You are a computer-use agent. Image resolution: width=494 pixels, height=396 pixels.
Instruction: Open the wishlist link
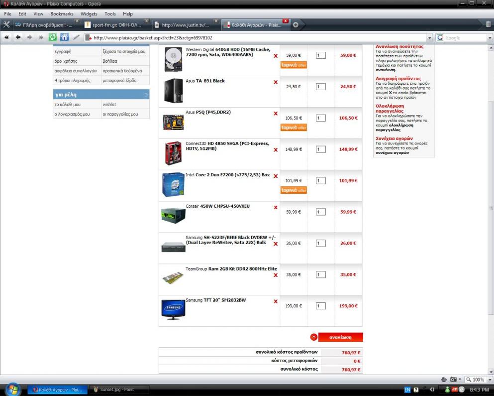109,105
